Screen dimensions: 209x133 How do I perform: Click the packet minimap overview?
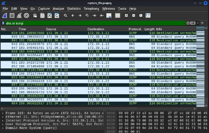click(x=200, y=67)
